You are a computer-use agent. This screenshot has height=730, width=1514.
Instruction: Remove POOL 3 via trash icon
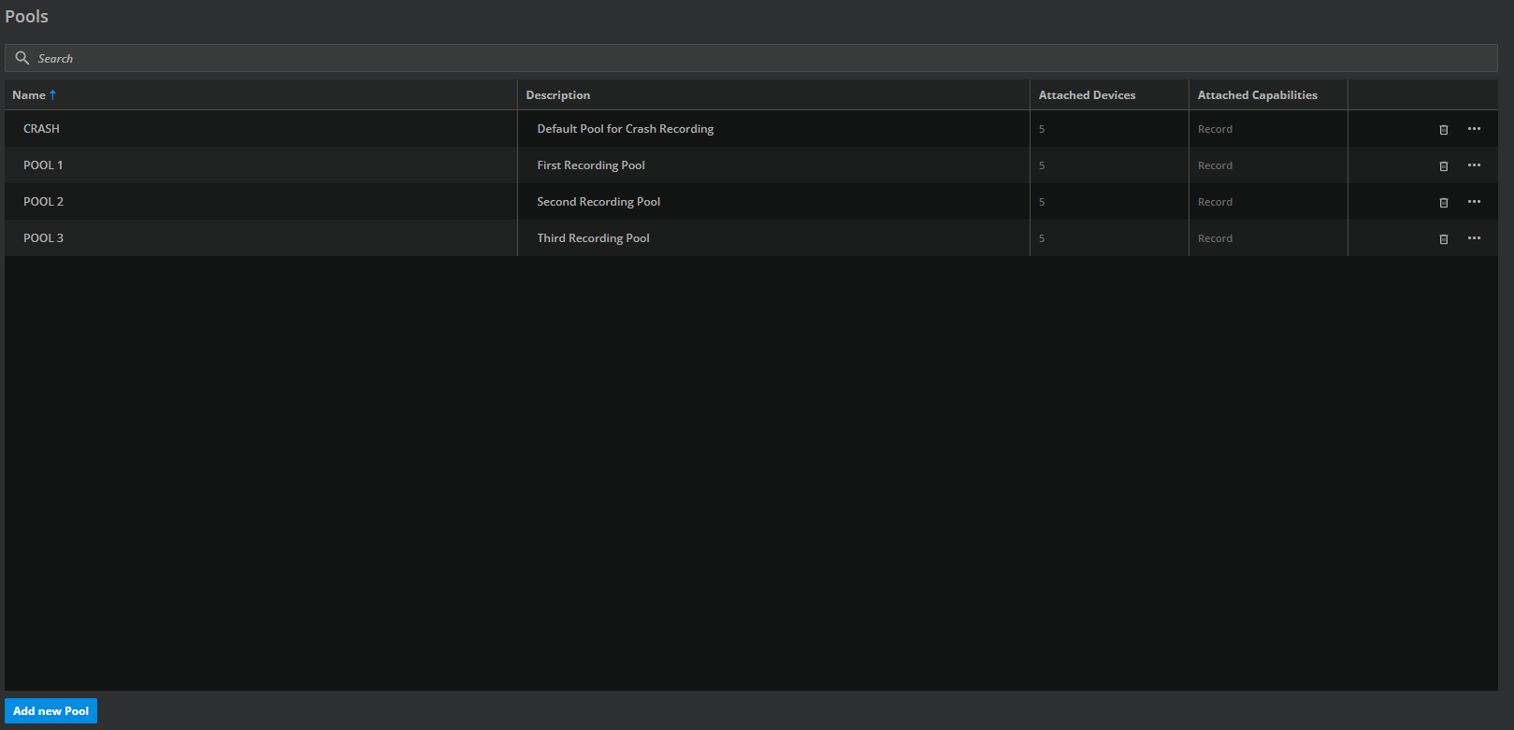(x=1443, y=239)
